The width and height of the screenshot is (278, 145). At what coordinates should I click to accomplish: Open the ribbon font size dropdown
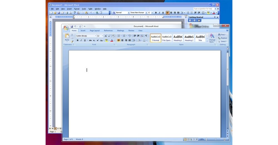pyautogui.click(x=102, y=36)
